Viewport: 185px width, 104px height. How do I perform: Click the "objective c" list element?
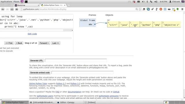tap(171, 24)
